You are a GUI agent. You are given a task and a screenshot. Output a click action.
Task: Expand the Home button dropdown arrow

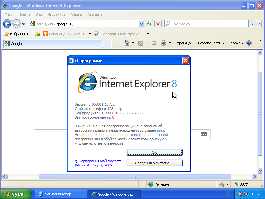pyautogui.click(x=133, y=43)
